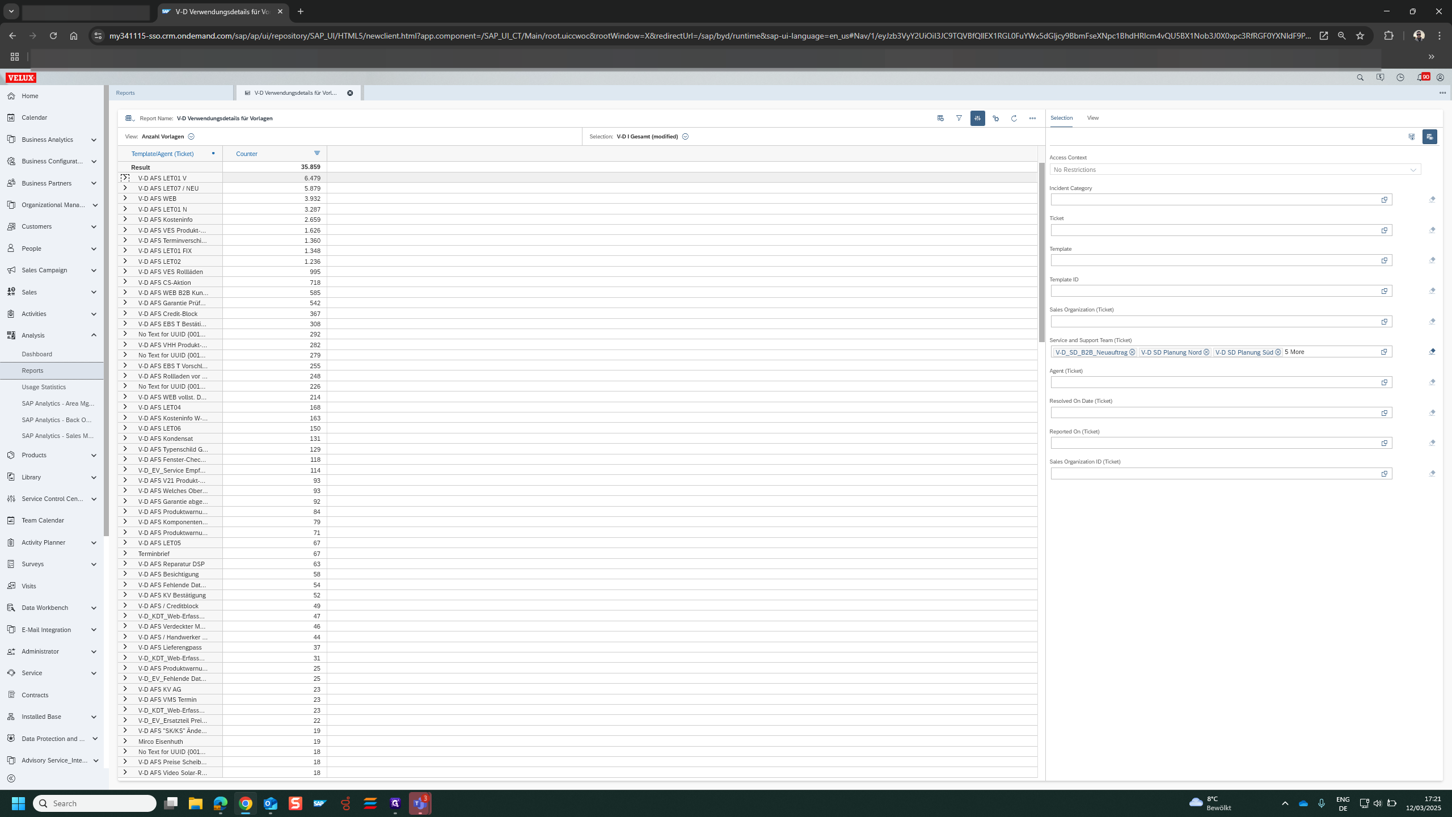Clear the Service and Support Team filter
This screenshot has width=1452, height=817.
(1432, 352)
